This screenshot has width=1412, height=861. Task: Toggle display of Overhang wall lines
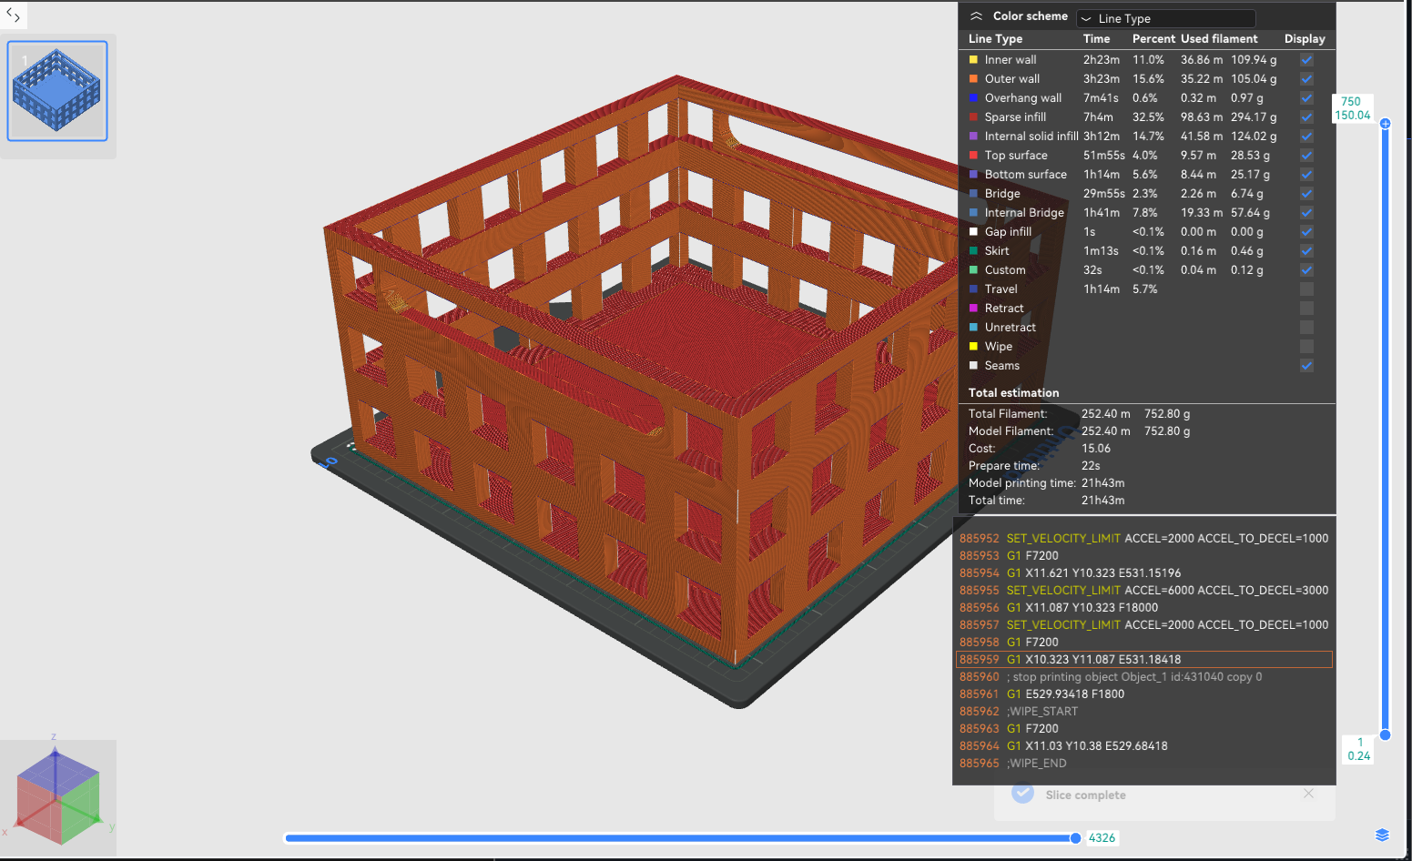coord(1306,98)
